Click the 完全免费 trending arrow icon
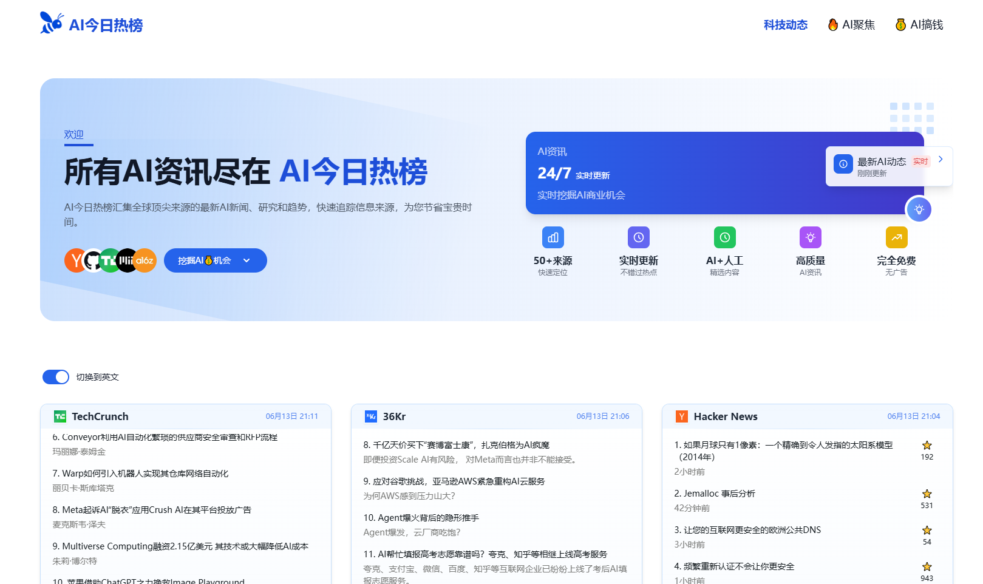Image resolution: width=983 pixels, height=584 pixels. click(897, 237)
